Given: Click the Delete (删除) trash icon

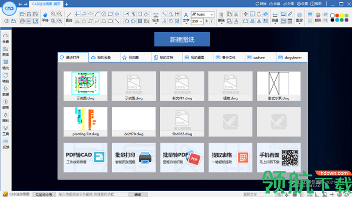Looking at the screenshot, I should click(x=221, y=18).
